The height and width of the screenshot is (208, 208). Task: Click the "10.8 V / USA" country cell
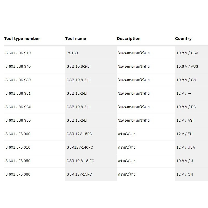click(x=187, y=53)
